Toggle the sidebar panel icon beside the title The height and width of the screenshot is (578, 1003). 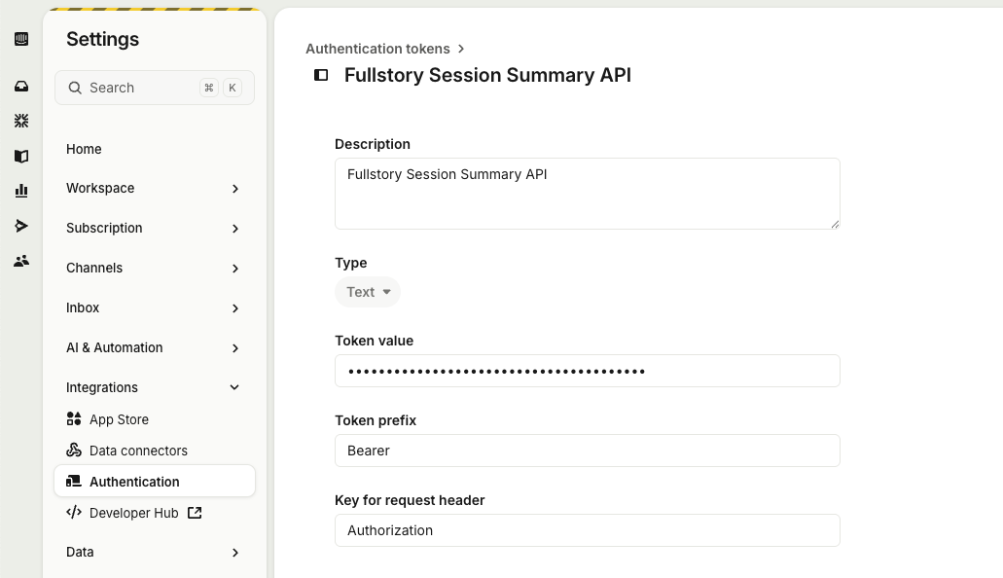(x=321, y=75)
